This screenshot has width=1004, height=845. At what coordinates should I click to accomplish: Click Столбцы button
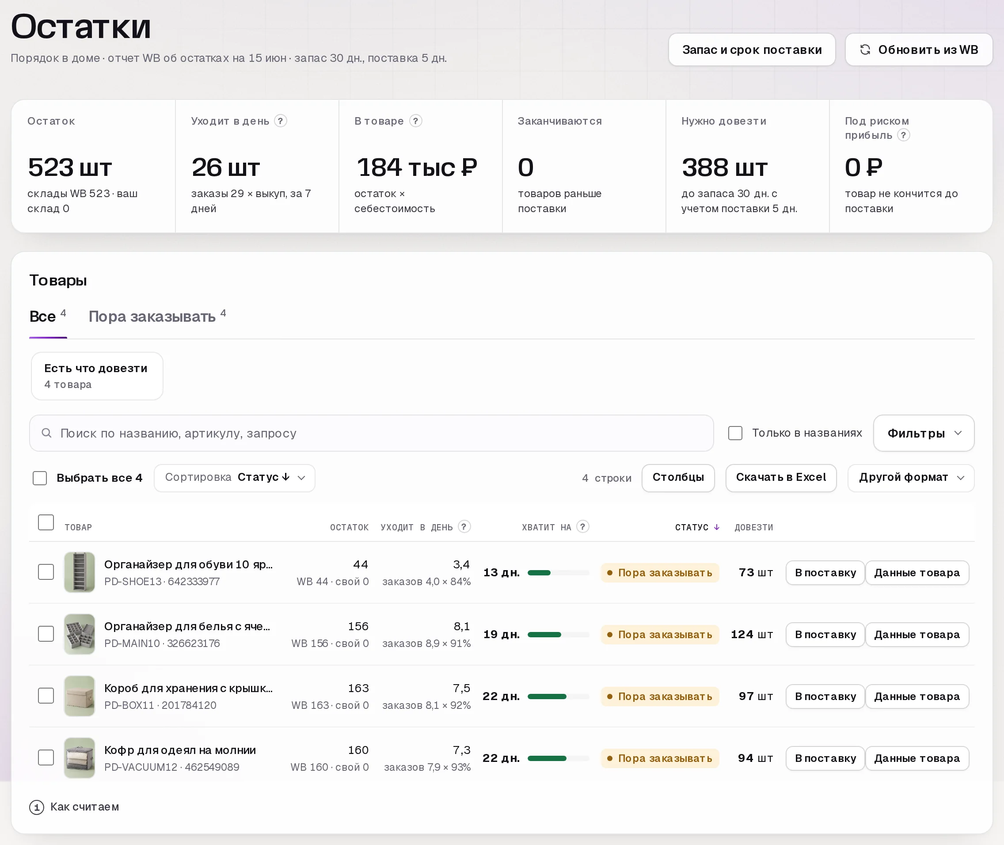point(678,478)
